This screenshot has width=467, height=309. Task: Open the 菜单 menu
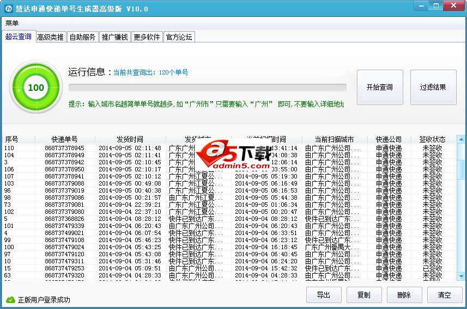tap(12, 23)
